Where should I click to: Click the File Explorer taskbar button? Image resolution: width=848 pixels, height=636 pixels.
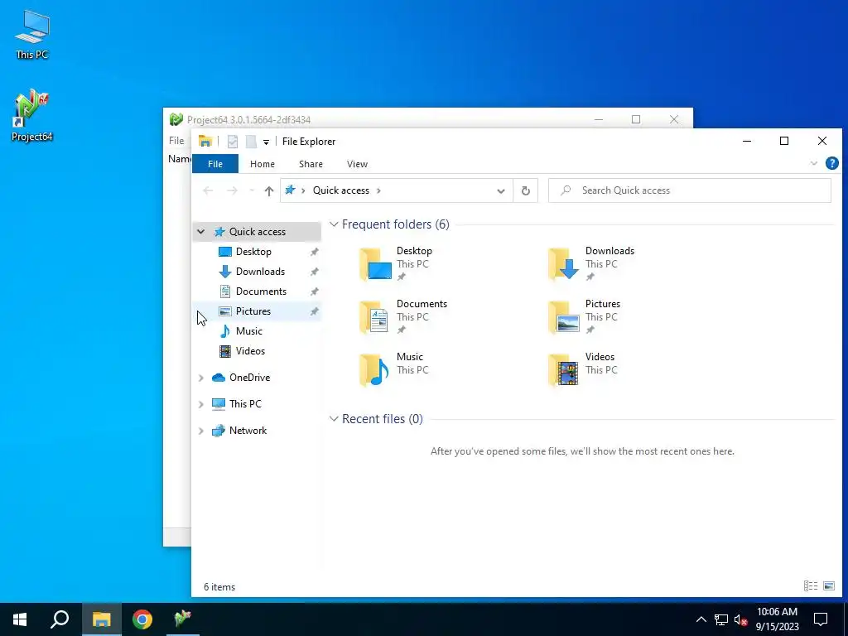tap(101, 619)
